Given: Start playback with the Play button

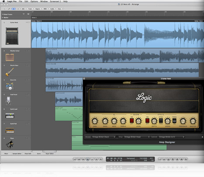Looking at the screenshot, I should [92, 159].
